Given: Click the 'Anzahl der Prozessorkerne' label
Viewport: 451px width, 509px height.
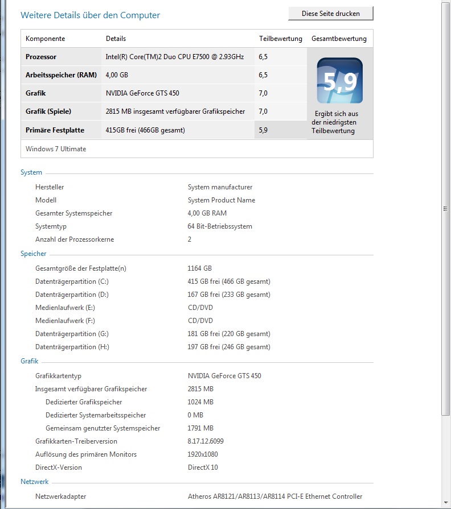Looking at the screenshot, I should [75, 239].
